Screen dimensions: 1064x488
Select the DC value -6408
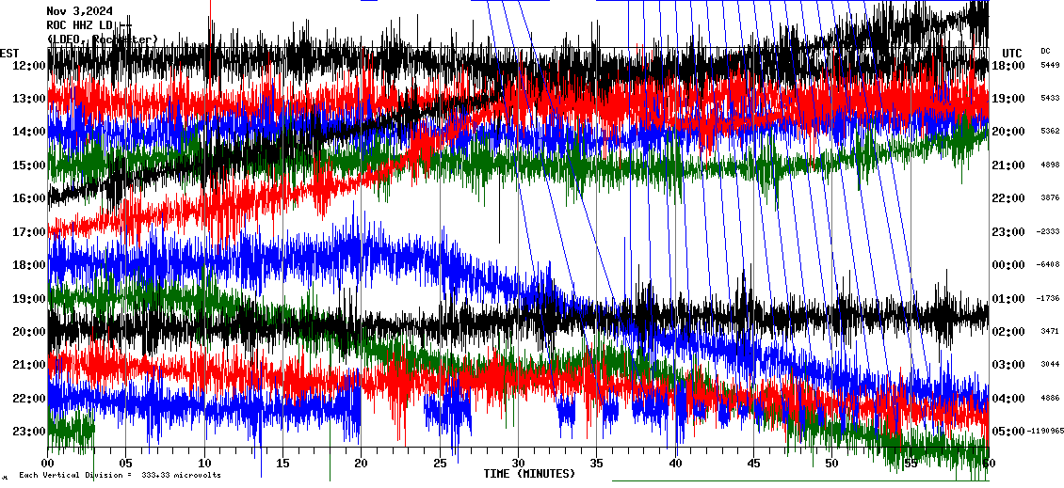tap(1049, 265)
